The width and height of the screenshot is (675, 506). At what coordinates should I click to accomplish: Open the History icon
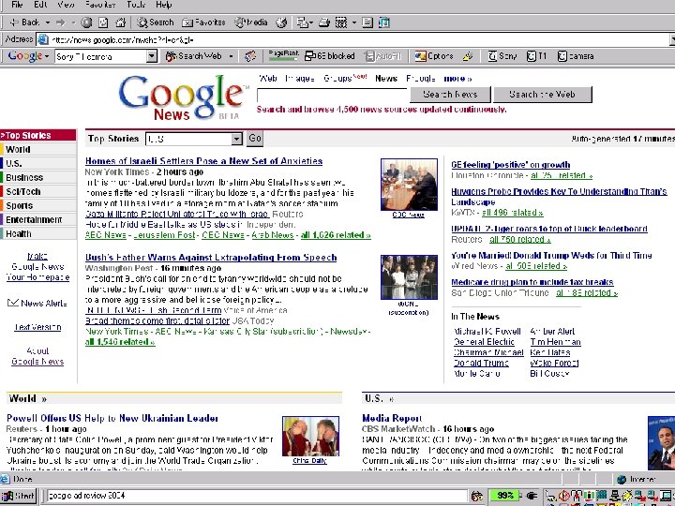pos(281,22)
